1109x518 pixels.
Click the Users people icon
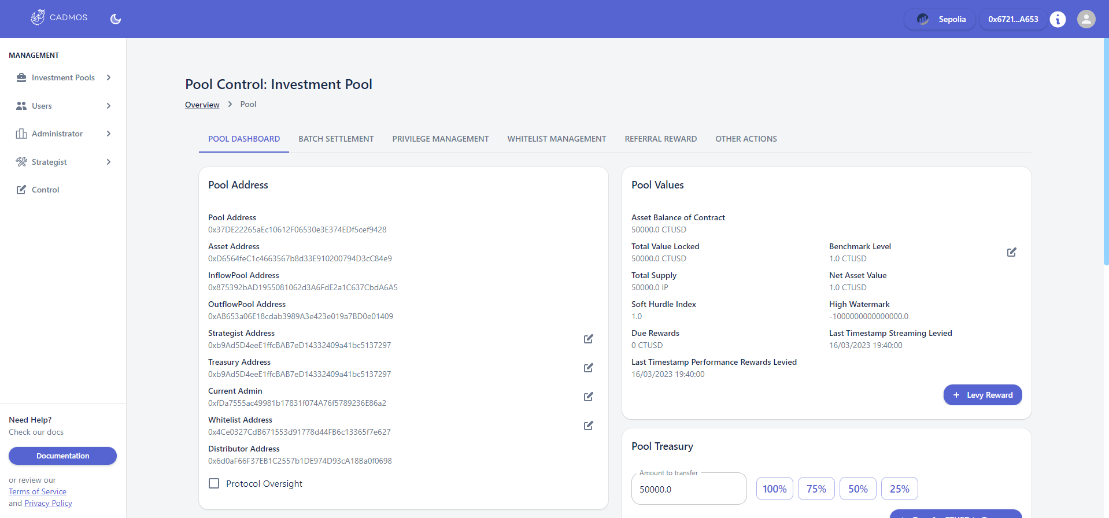point(21,106)
